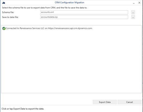Click the 'Save to data file:' label

tap(10, 17)
